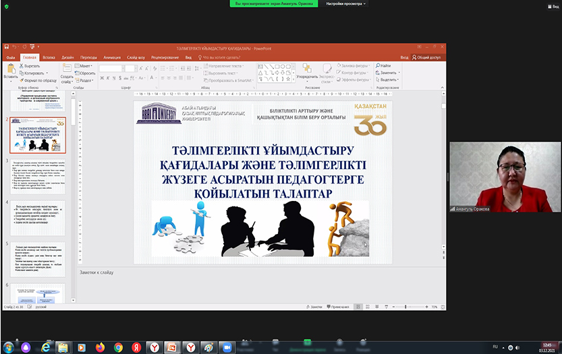Open Zoom app from the taskbar

[x=227, y=347]
